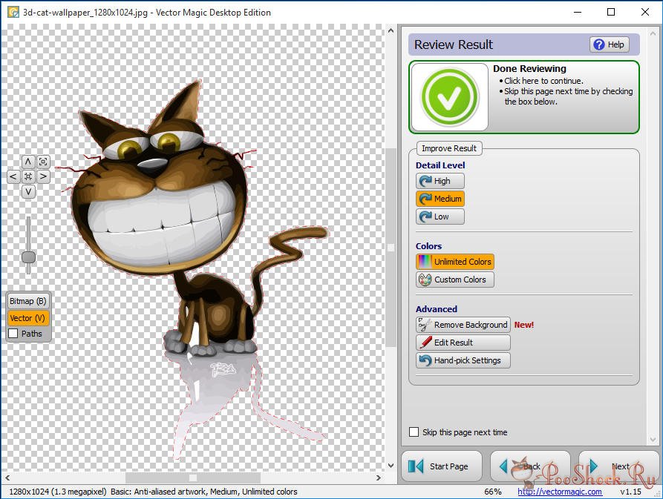Image resolution: width=663 pixels, height=499 pixels.
Task: Click the zoom-to-fit icon in the pan controls
Action: [43, 162]
